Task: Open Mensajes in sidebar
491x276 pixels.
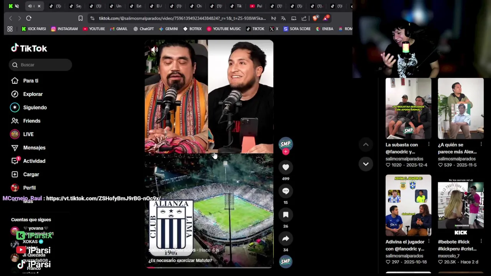Action: [x=28, y=148]
